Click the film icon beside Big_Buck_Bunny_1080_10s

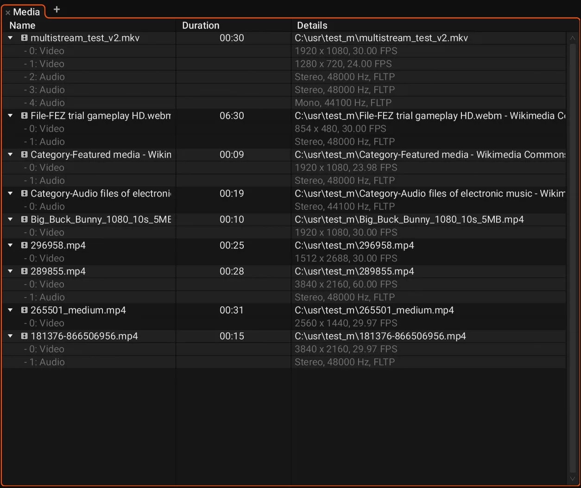coord(24,219)
